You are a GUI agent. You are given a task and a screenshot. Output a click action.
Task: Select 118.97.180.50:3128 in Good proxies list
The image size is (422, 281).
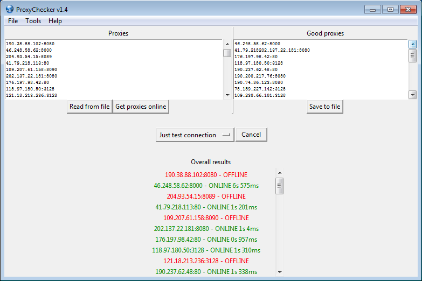(259, 63)
